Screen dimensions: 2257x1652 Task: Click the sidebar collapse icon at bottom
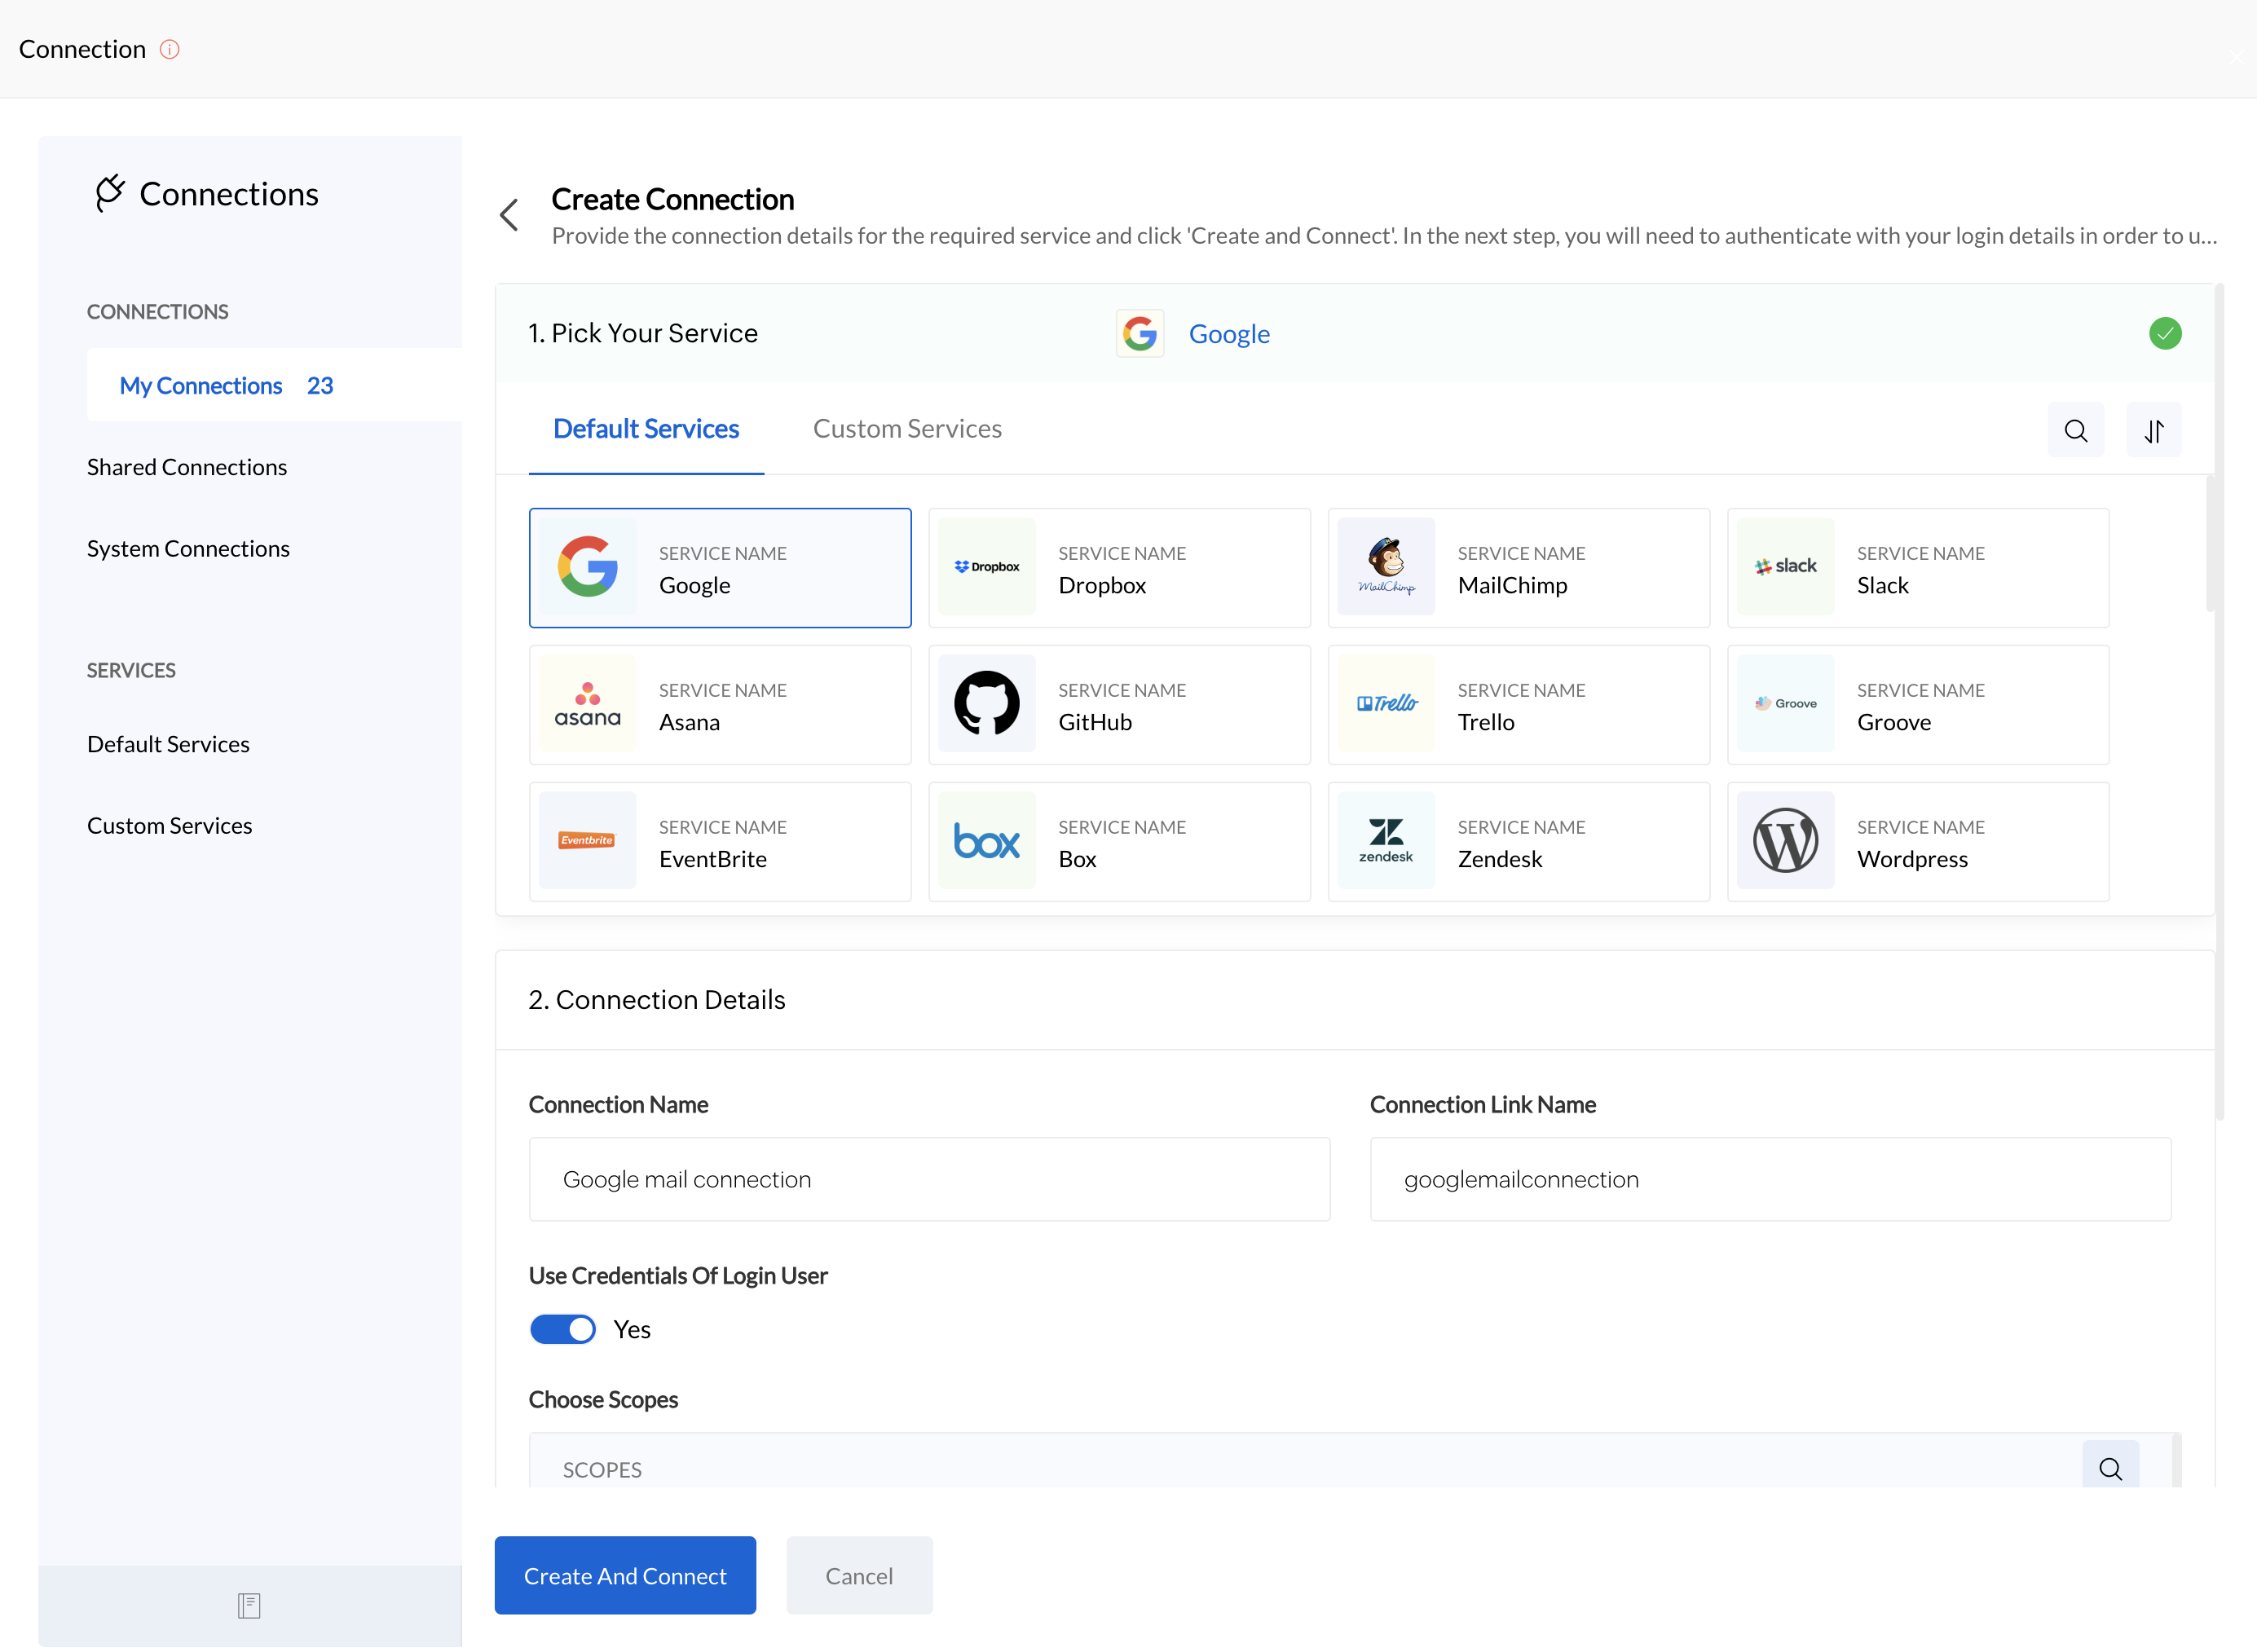pos(249,1605)
